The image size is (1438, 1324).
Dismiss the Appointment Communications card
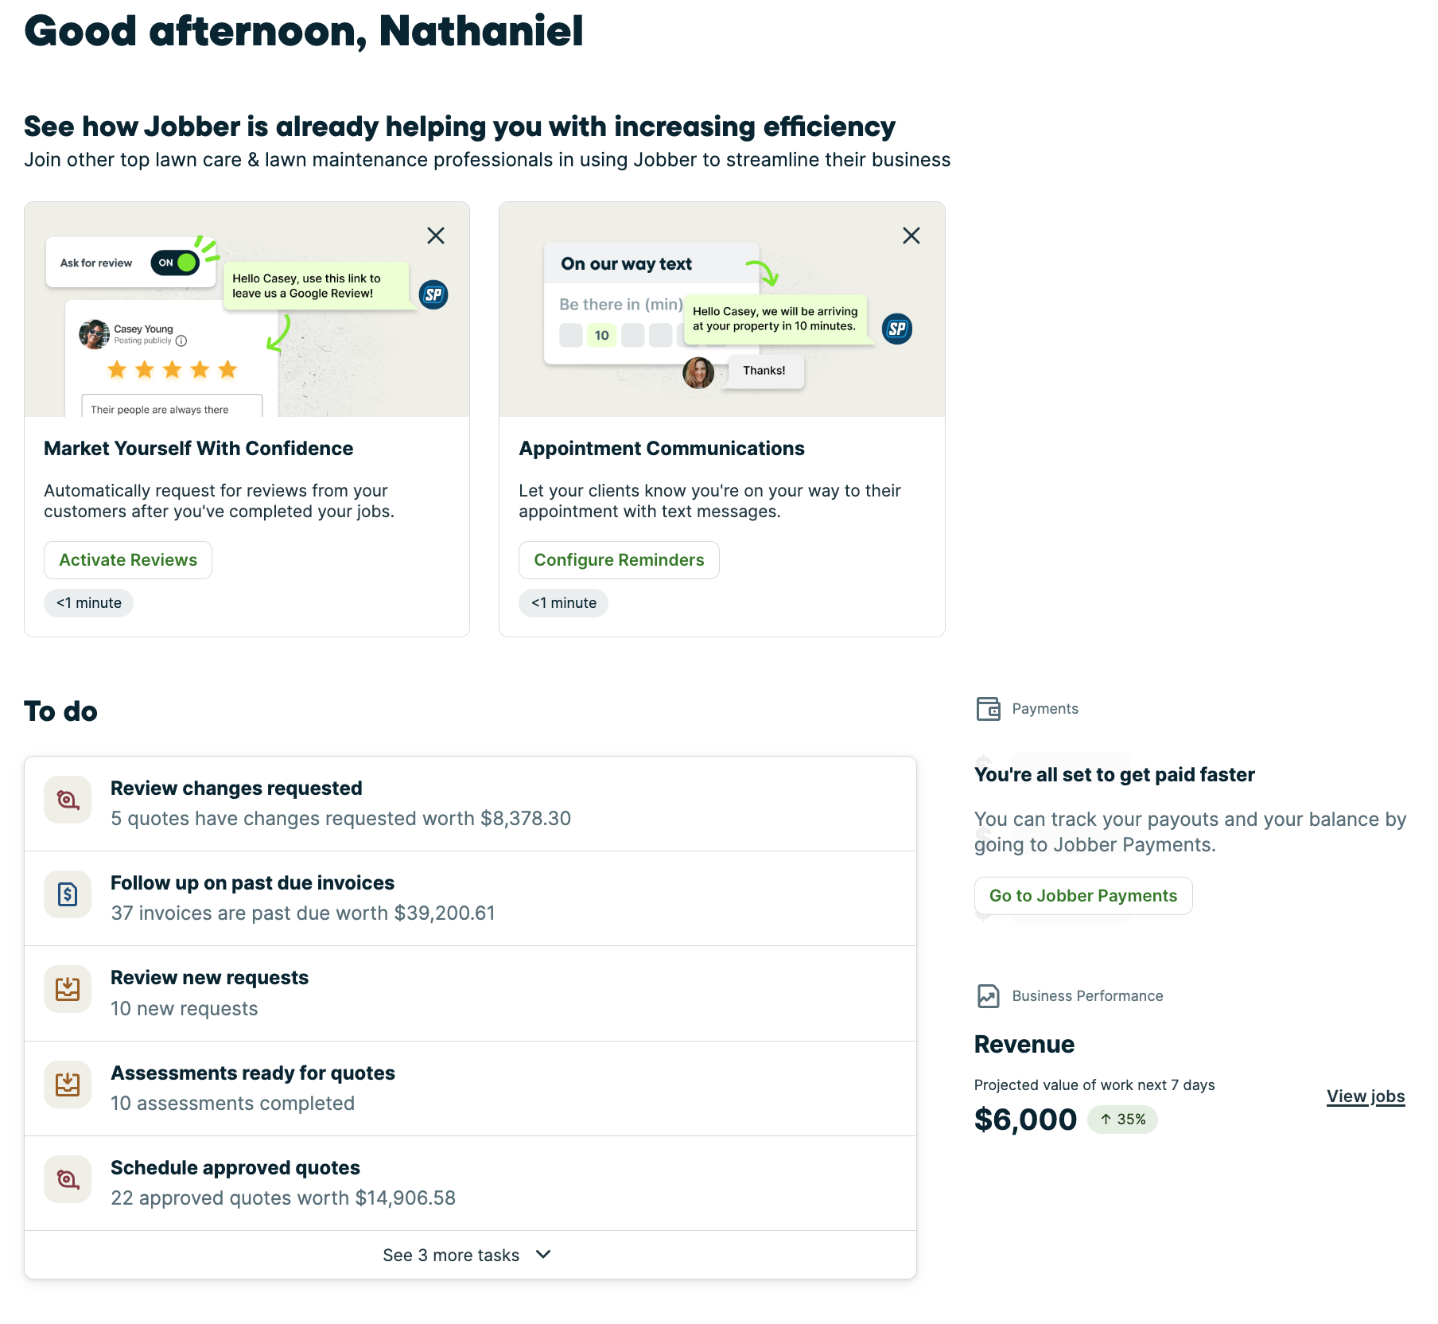pos(911,236)
